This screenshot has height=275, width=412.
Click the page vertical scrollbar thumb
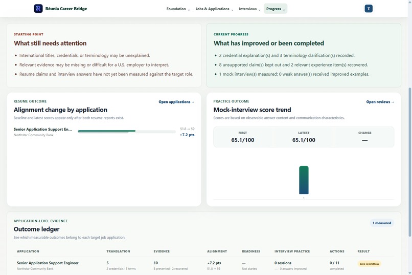(x=409, y=162)
